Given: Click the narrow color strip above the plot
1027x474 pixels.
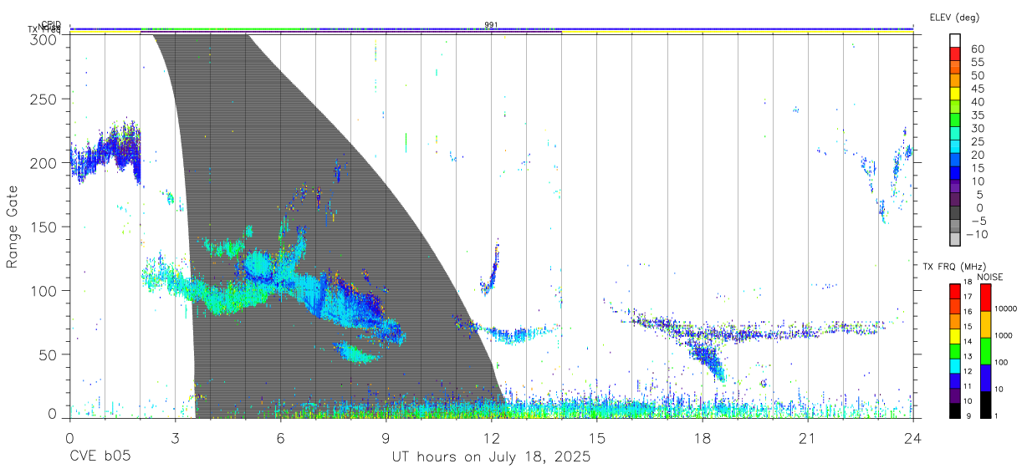Looking at the screenshot, I should 492,29.
